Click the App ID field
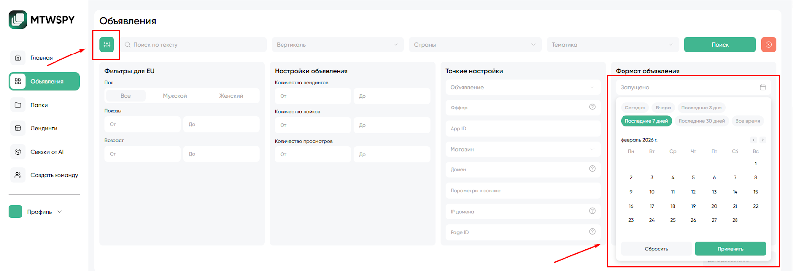Viewport: 793px width, 271px height. 523,128
